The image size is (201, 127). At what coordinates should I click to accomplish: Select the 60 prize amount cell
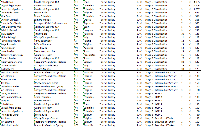(x=198, y=115)
